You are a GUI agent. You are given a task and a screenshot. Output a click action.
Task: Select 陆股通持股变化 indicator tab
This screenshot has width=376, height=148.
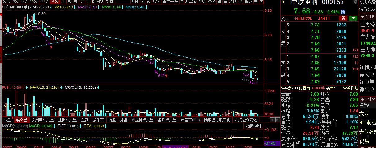click(217, 120)
